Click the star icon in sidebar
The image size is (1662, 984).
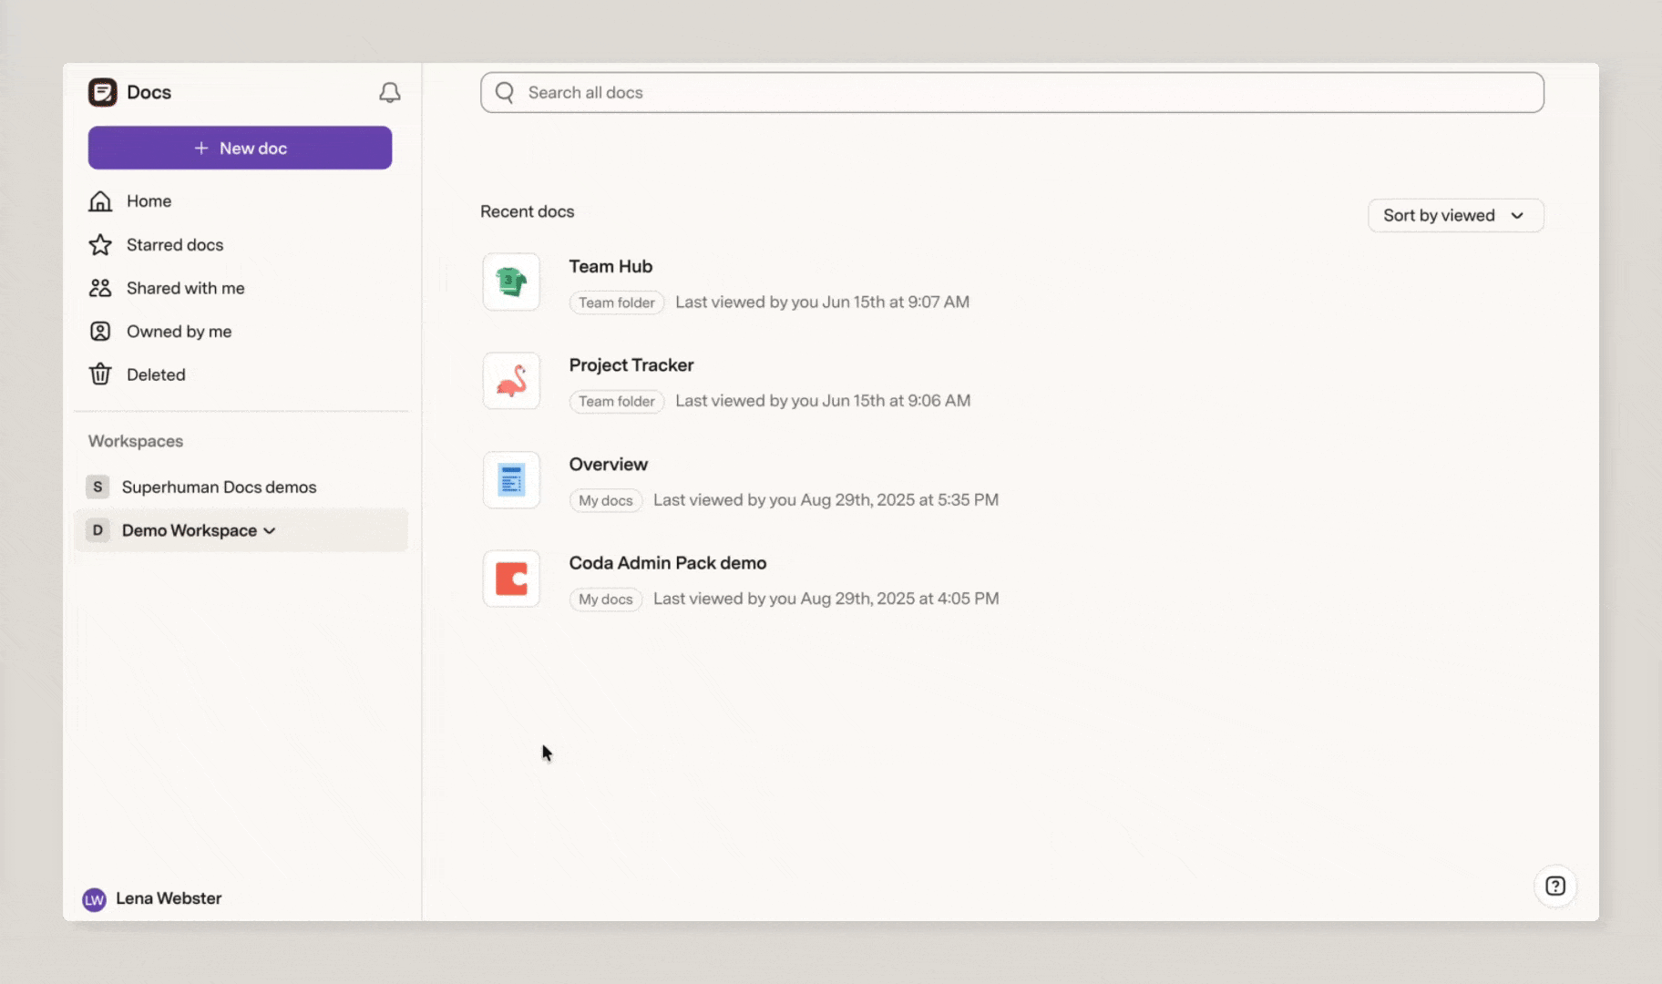100,245
